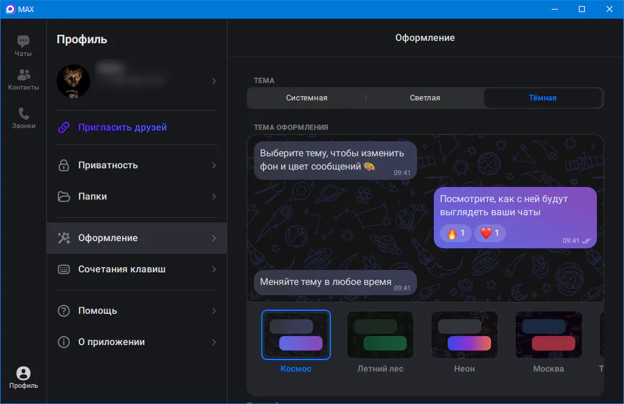This screenshot has height=404, width=624.
Task: Open the Сочетания клавиш menu item
Action: pyautogui.click(x=122, y=269)
